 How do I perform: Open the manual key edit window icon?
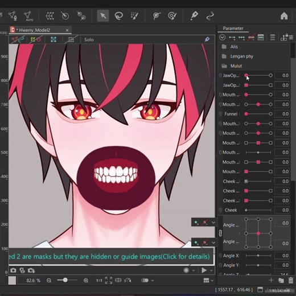point(261,38)
